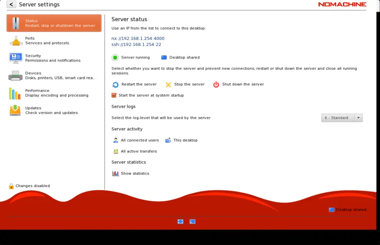Screen dimensions: 380x245
Task: Open the log-level dropdown arrow
Action: coord(358,118)
